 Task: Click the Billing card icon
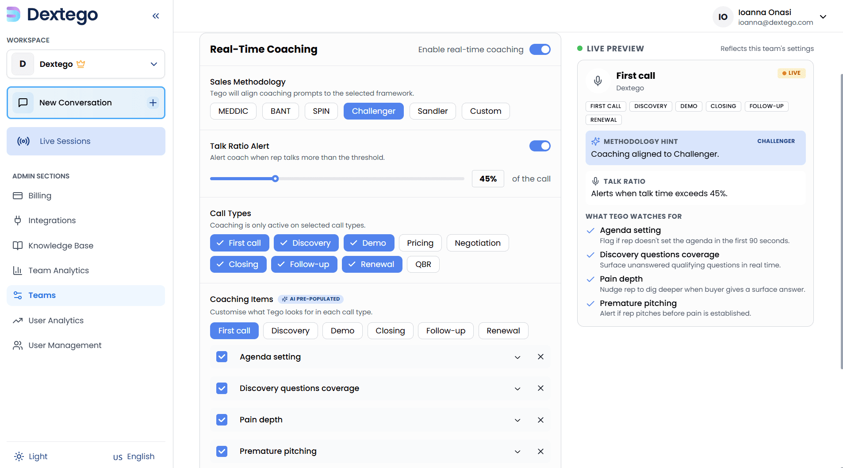coord(18,196)
